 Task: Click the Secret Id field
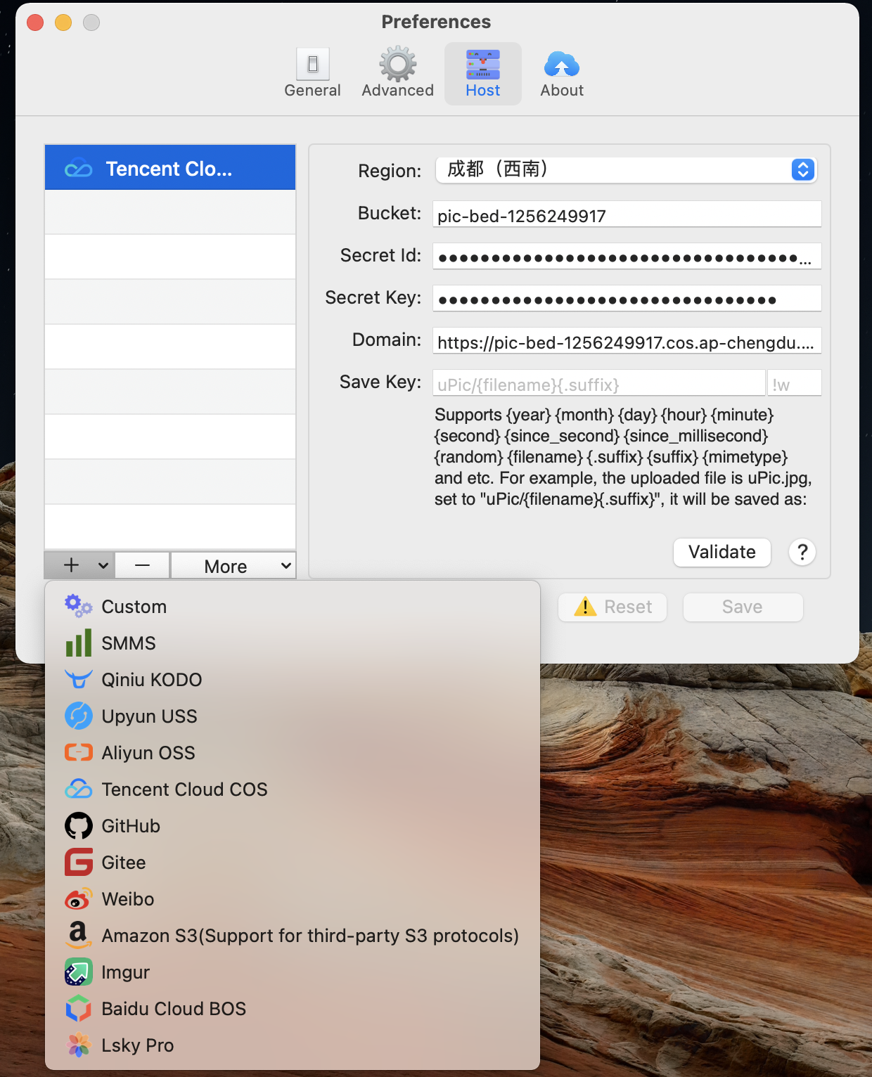(x=627, y=257)
